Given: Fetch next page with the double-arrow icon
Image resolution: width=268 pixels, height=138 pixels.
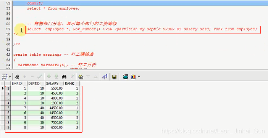Looking at the screenshot, I should tap(49, 77).
